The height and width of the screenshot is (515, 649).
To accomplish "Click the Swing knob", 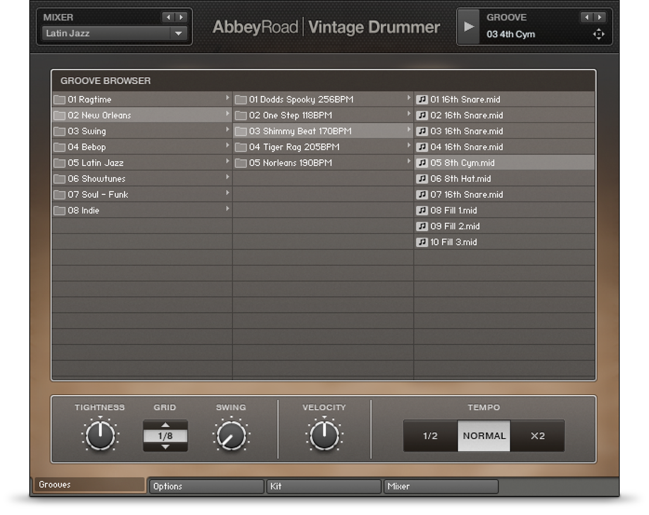I will (x=231, y=436).
